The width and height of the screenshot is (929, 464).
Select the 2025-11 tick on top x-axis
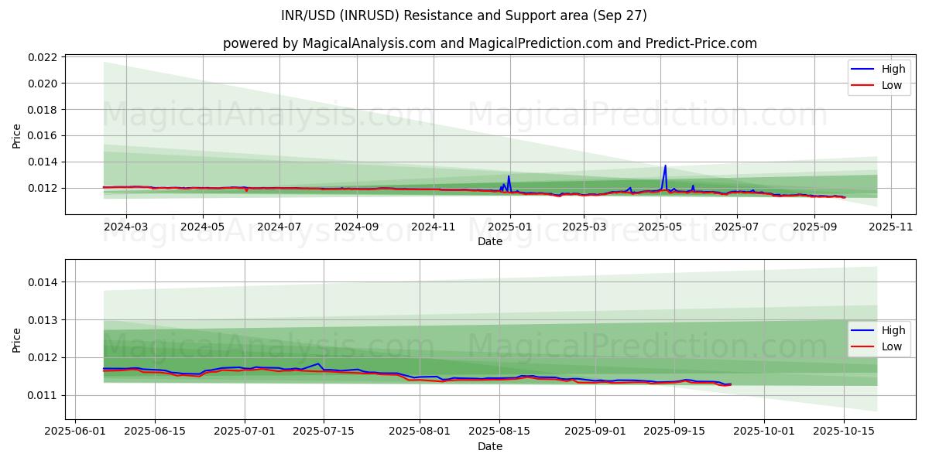(890, 227)
